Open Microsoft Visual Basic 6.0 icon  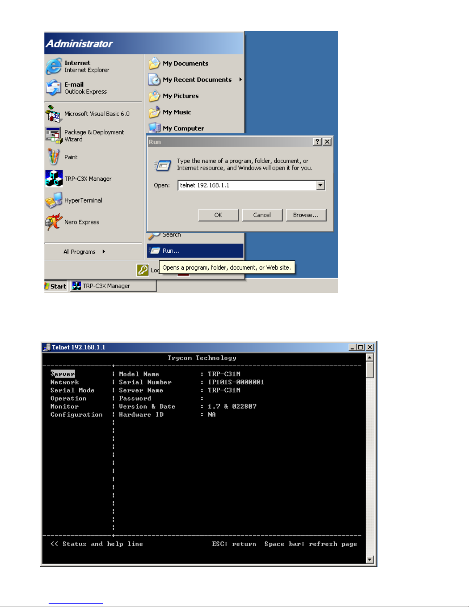pos(54,114)
